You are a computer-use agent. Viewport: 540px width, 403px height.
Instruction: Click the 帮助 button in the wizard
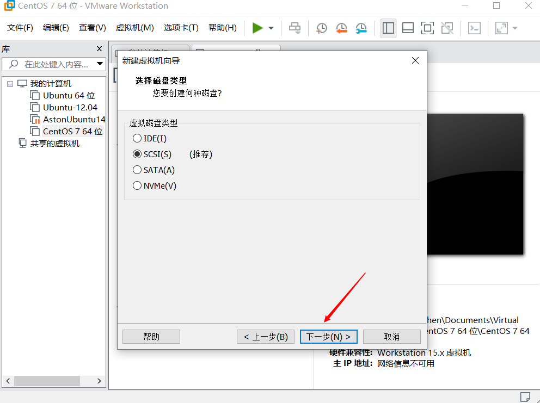point(151,337)
